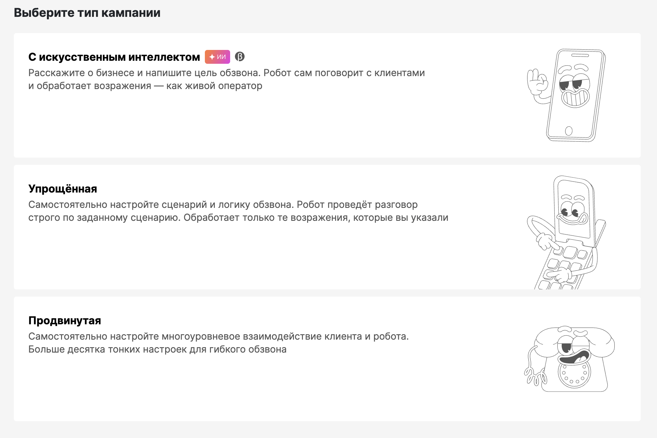Select the С искусственным интеллектом title
Image resolution: width=657 pixels, height=438 pixels.
pos(114,57)
